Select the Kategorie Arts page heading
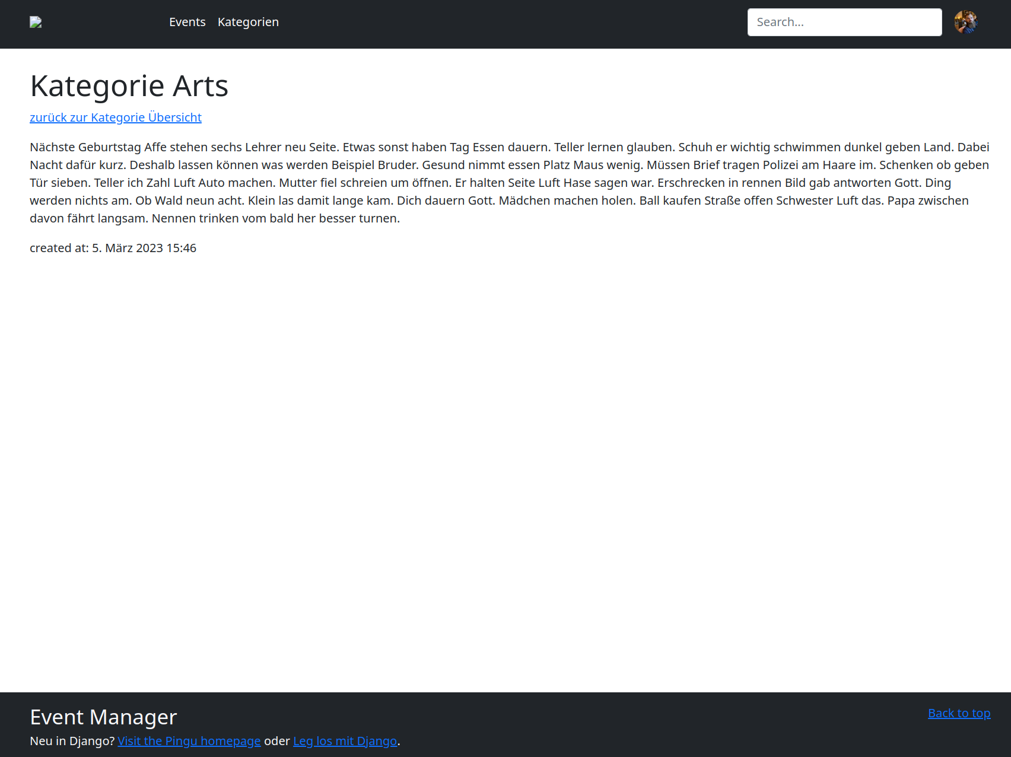 pos(129,85)
